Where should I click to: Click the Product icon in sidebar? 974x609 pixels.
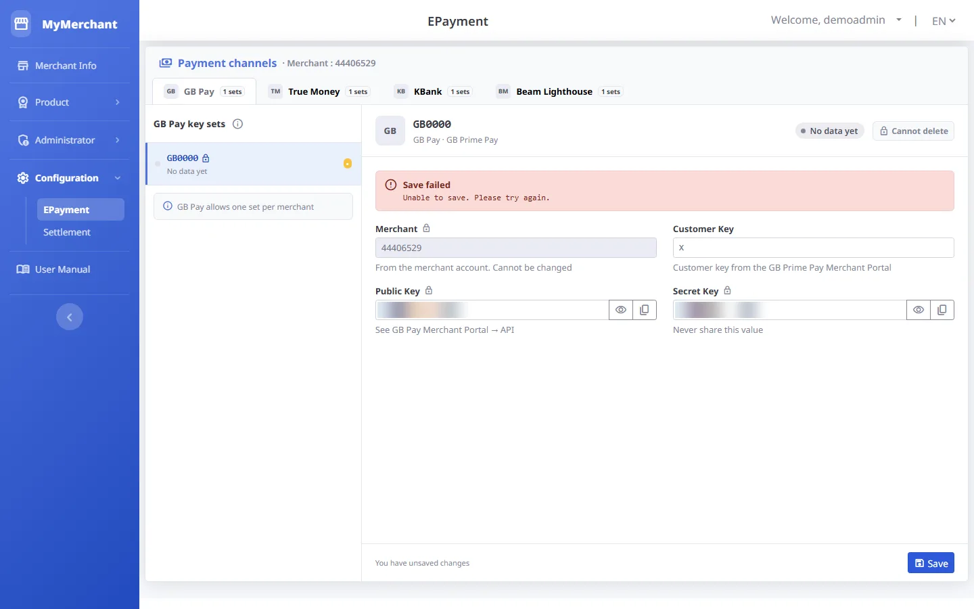click(x=23, y=102)
